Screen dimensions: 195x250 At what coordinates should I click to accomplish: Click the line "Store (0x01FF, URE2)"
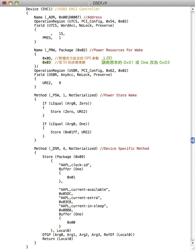[71, 132]
